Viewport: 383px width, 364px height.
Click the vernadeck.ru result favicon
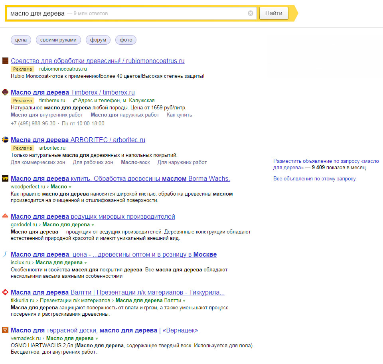click(x=5, y=330)
